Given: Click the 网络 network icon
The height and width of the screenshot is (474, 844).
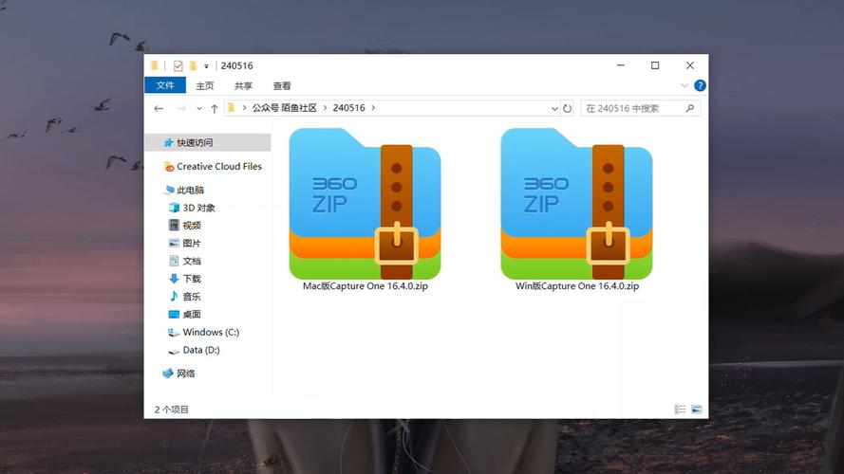Looking at the screenshot, I should tap(168, 373).
